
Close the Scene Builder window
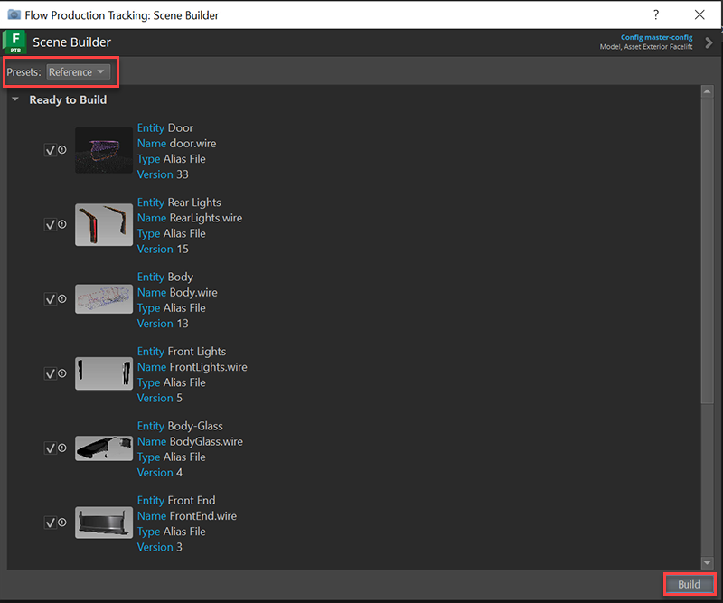click(x=700, y=14)
